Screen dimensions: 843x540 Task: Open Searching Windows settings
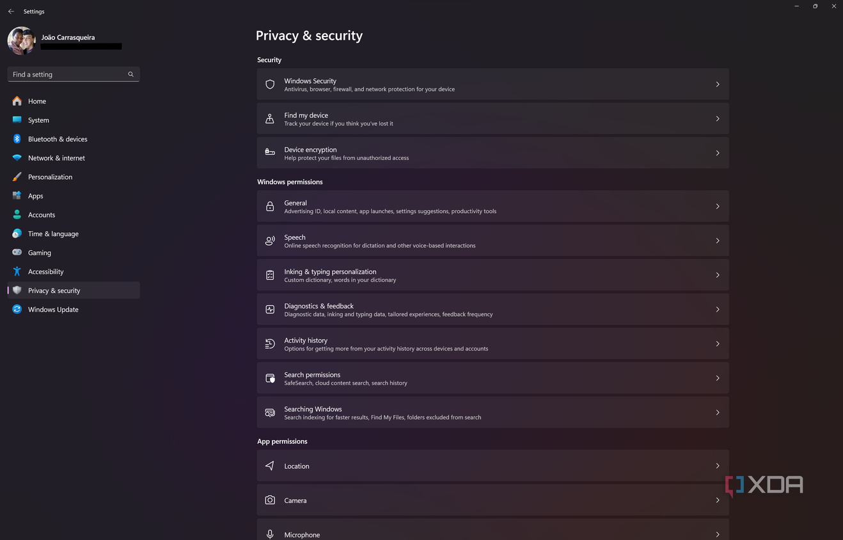tap(492, 413)
